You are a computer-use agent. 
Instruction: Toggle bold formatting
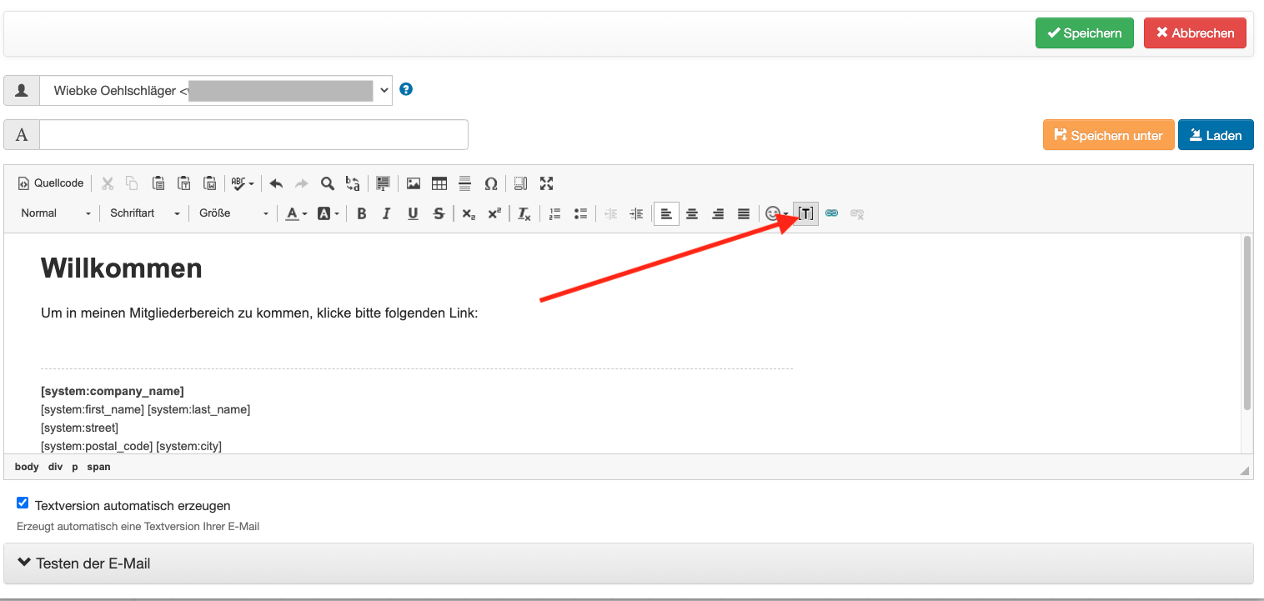pyautogui.click(x=362, y=213)
